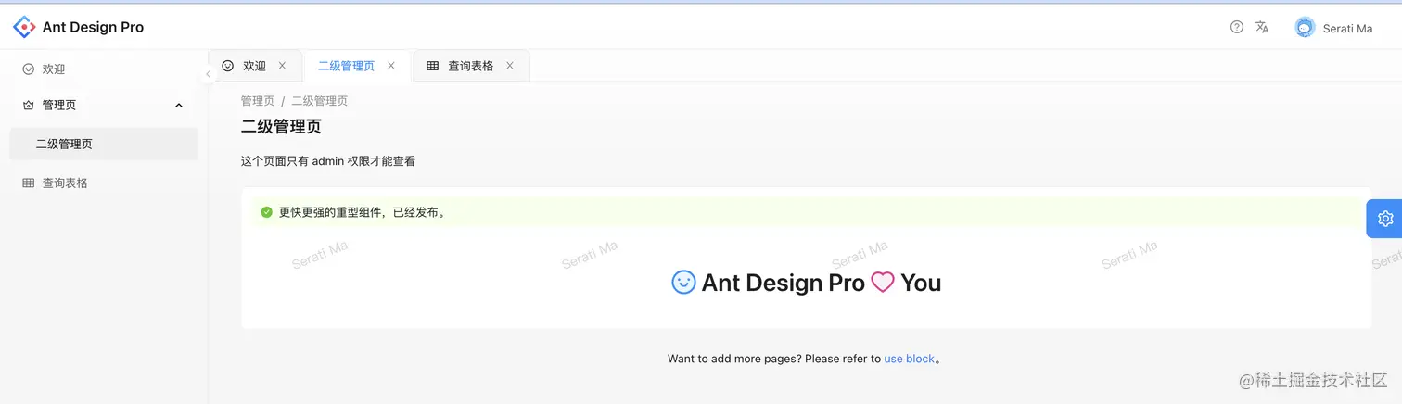Switch to the 查询表格 tab
Viewport: 1402px width, 404px height.
(471, 66)
